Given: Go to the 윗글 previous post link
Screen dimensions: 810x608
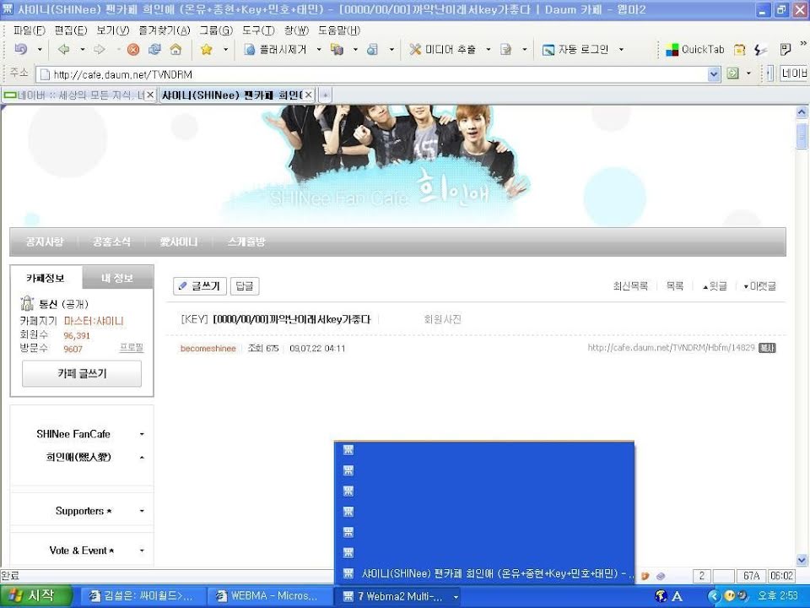Looking at the screenshot, I should 715,286.
